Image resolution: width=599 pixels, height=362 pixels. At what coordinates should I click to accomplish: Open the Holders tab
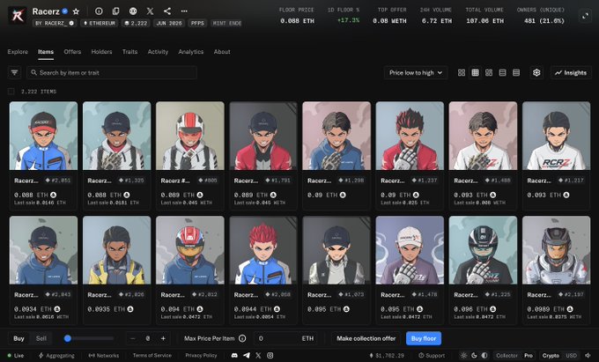101,52
